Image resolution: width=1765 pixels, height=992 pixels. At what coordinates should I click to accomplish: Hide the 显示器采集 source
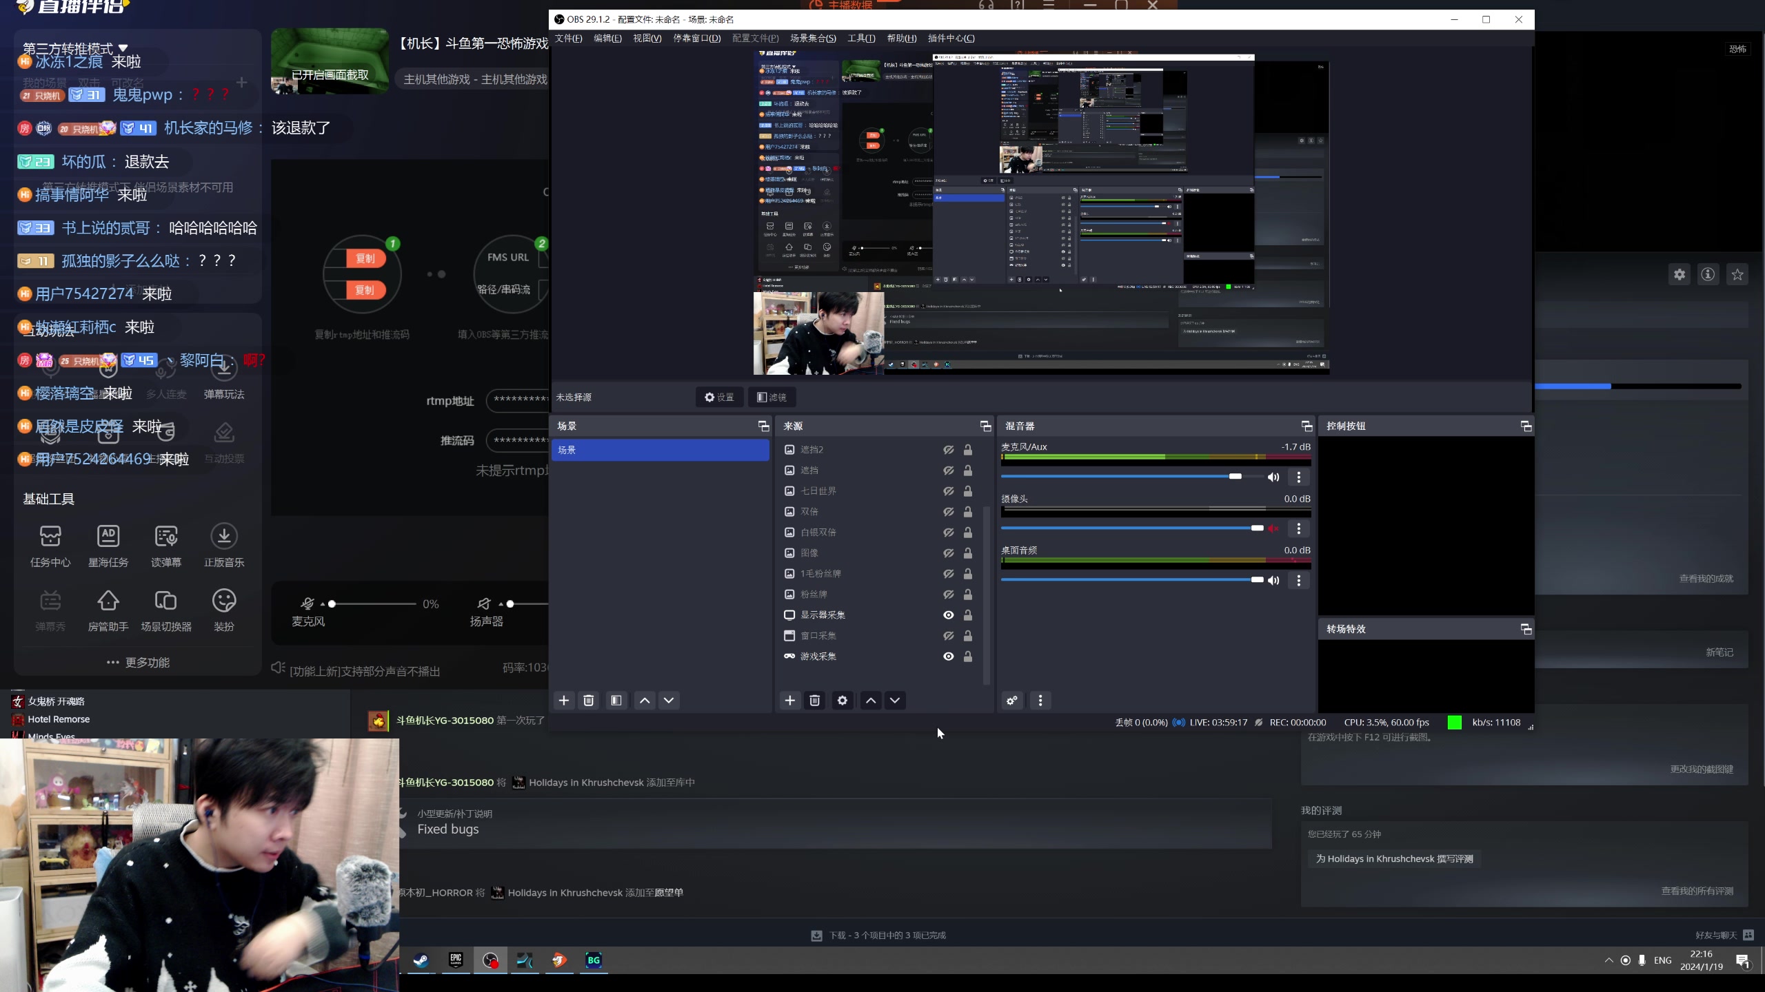(948, 615)
